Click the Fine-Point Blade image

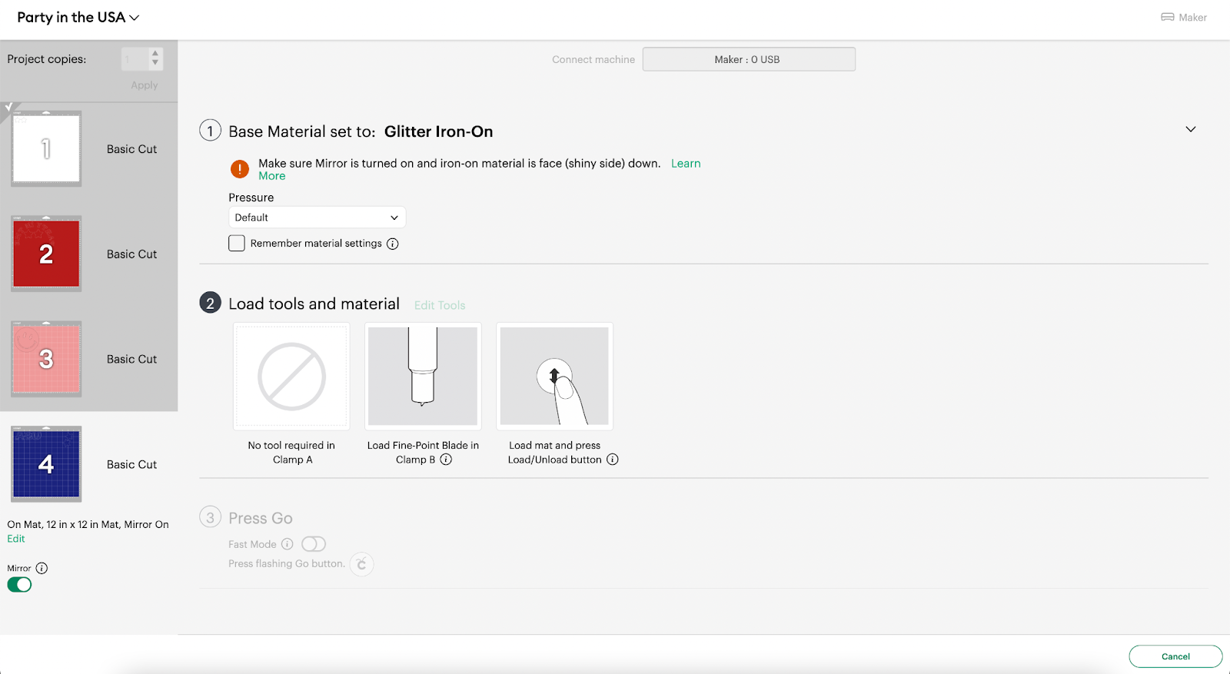(x=423, y=377)
